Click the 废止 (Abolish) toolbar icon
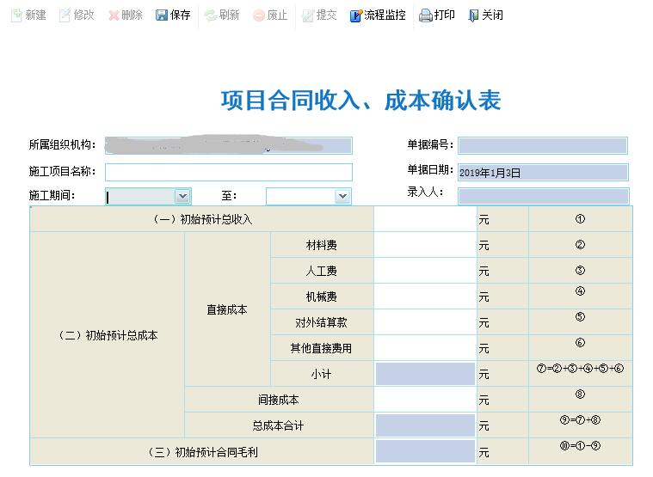653x477 pixels. 259,15
